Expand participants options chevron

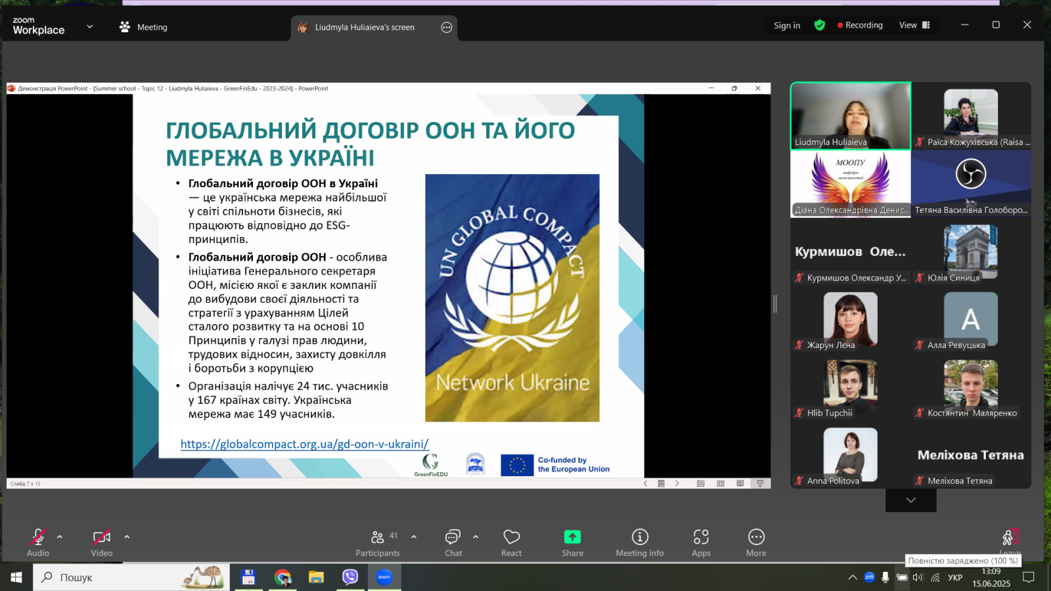[414, 536]
